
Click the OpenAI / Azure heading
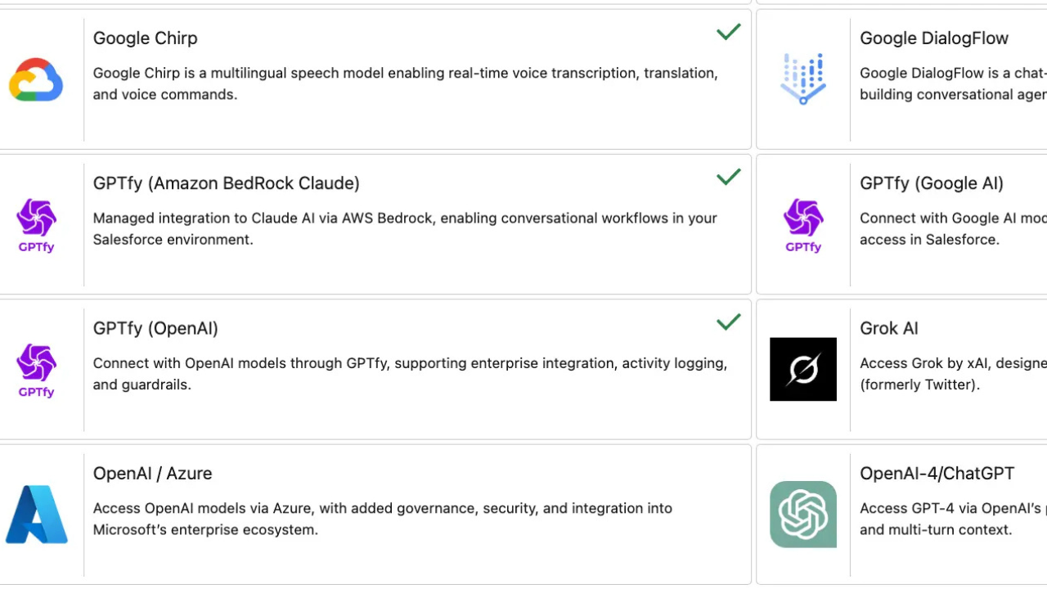coord(152,473)
